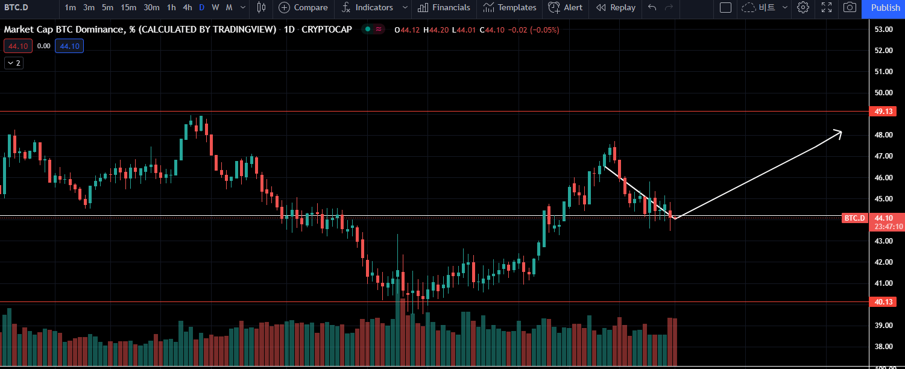
Task: Select the 30m timeframe
Action: click(x=151, y=8)
